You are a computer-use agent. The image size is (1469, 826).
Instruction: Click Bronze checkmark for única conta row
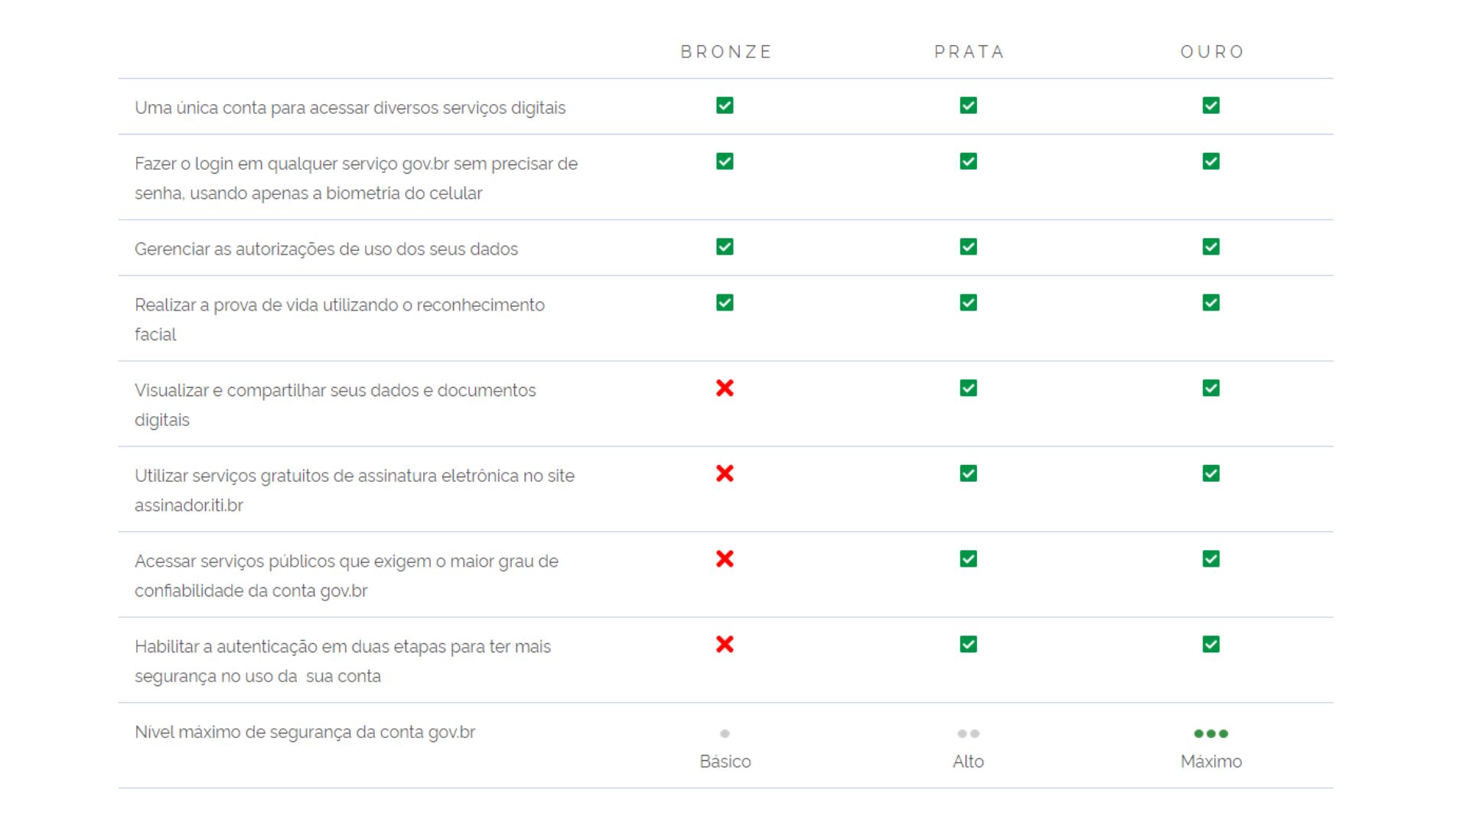(x=725, y=106)
